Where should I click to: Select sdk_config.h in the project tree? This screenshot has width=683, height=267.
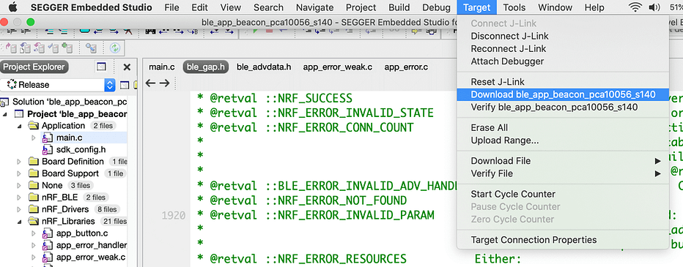coord(81,149)
